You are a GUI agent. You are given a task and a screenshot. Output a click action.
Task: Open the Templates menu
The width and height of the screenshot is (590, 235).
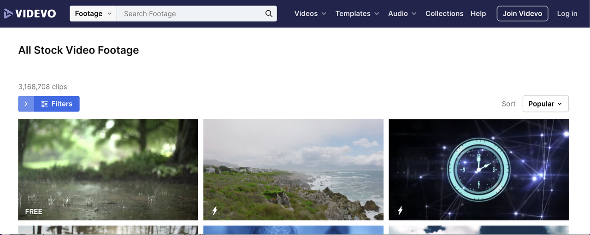tap(357, 14)
